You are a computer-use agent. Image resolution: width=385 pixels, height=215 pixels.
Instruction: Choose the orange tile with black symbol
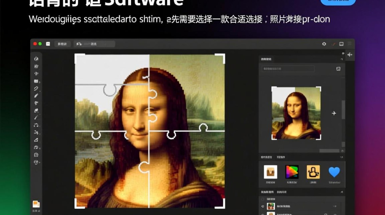[313, 172]
